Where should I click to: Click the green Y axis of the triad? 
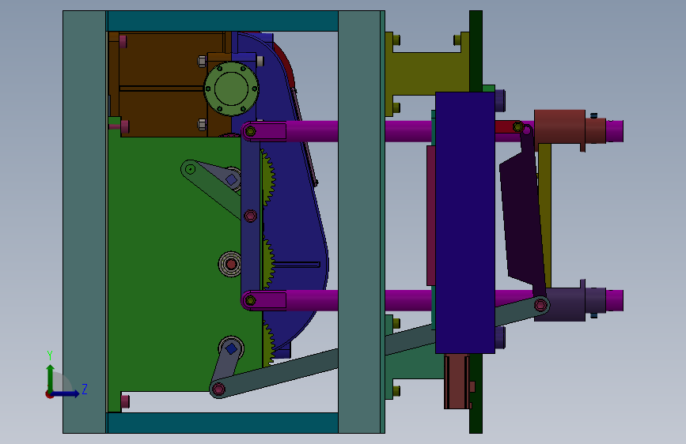51,378
